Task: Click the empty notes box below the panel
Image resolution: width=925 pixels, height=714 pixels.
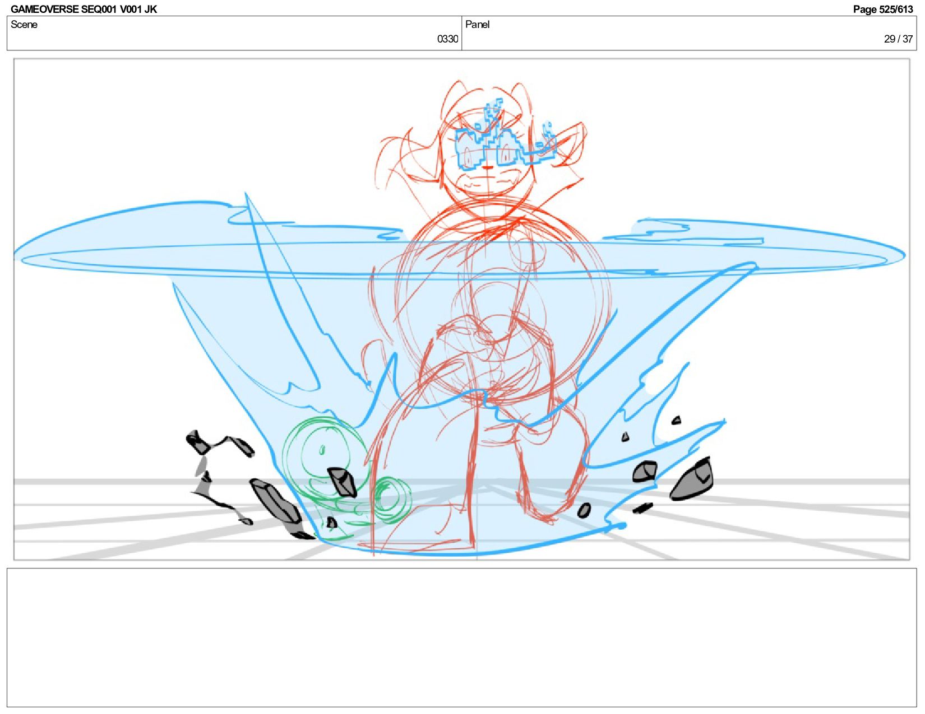Action: click(461, 637)
